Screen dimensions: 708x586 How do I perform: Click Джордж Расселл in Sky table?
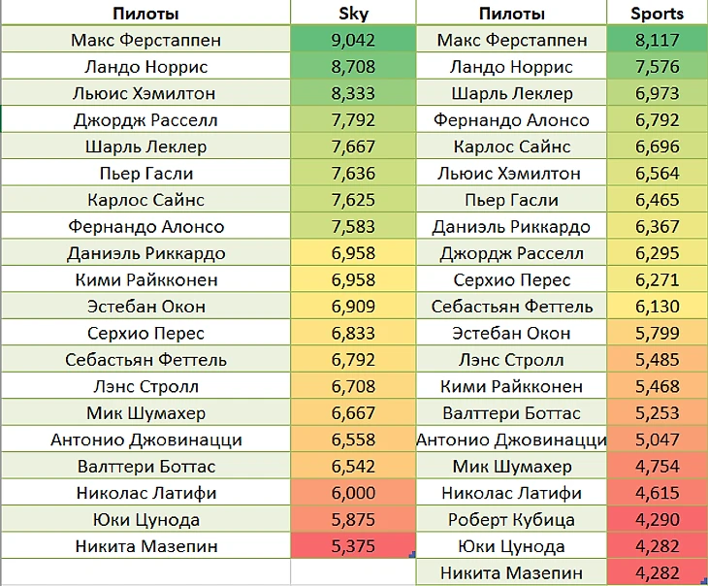point(145,121)
